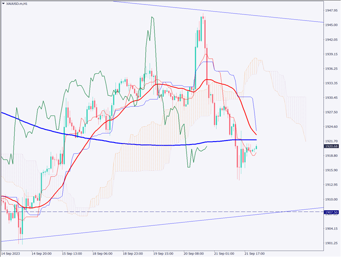Click the 1933.35 price axis label
The width and height of the screenshot is (341, 257).
click(331, 83)
